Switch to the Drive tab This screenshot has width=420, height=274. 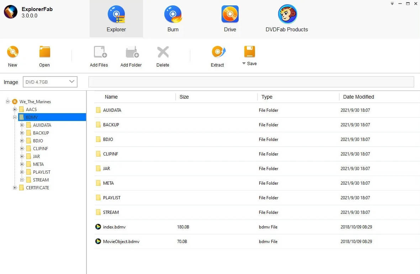pyautogui.click(x=230, y=15)
